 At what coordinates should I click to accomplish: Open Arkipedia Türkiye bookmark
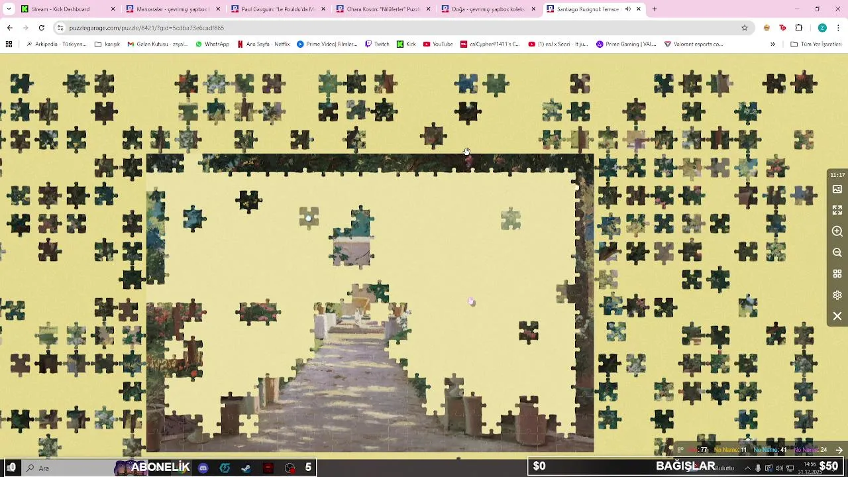(55, 44)
